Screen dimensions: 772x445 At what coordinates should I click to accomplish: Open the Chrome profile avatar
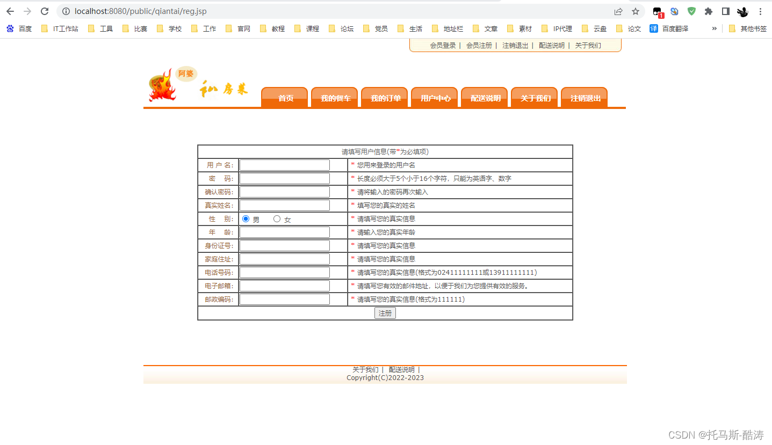(x=742, y=11)
